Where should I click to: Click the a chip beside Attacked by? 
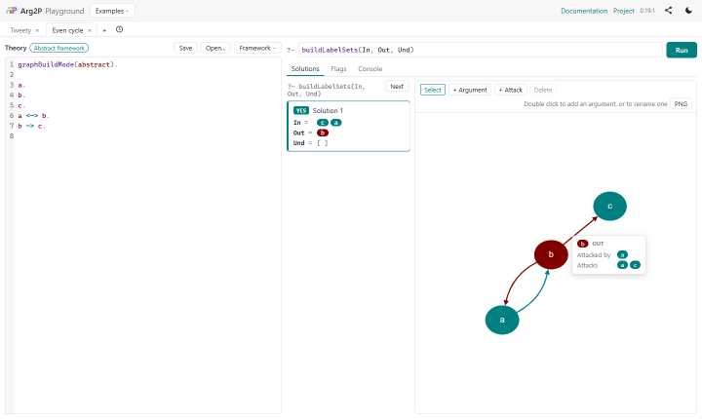pyautogui.click(x=622, y=254)
